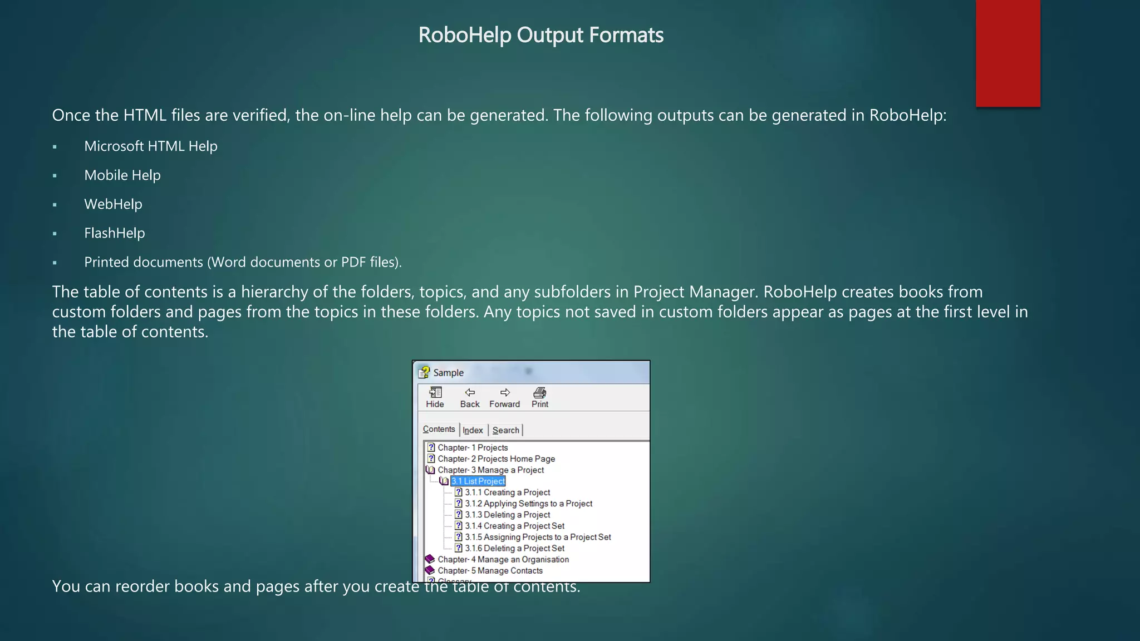Viewport: 1140px width, 641px height.
Task: Click the Mobile Help bullet text
Action: [122, 175]
